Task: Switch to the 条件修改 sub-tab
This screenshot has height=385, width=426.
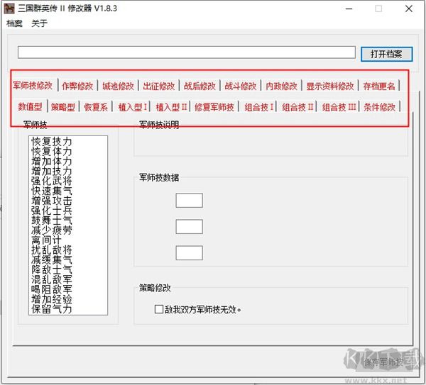Action: [379, 107]
